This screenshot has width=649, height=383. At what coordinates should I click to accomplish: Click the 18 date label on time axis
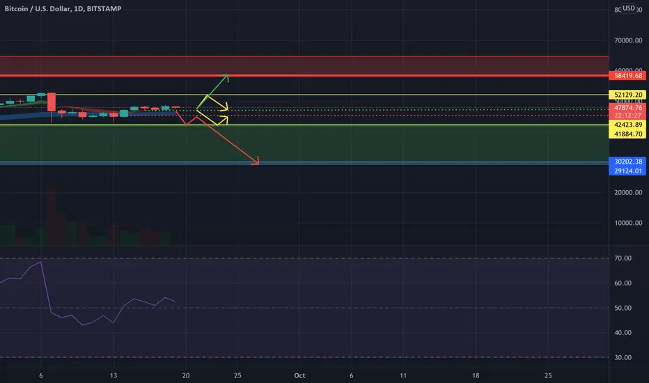tap(476, 375)
